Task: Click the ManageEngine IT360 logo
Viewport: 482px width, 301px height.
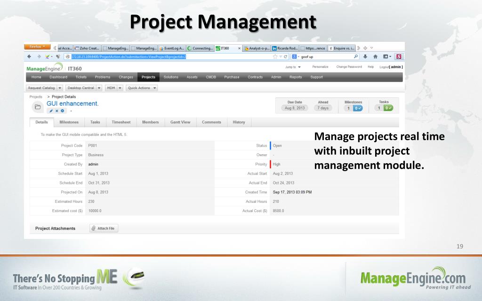Action: click(54, 68)
